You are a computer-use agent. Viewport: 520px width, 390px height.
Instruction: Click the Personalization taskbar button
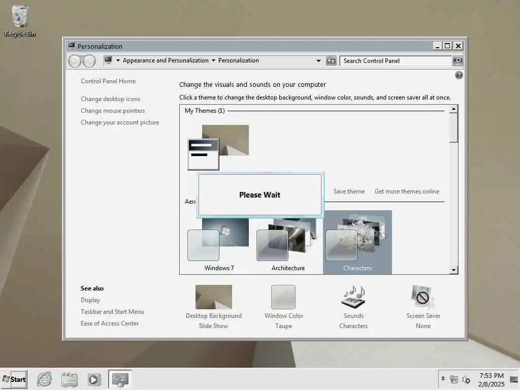pos(120,379)
